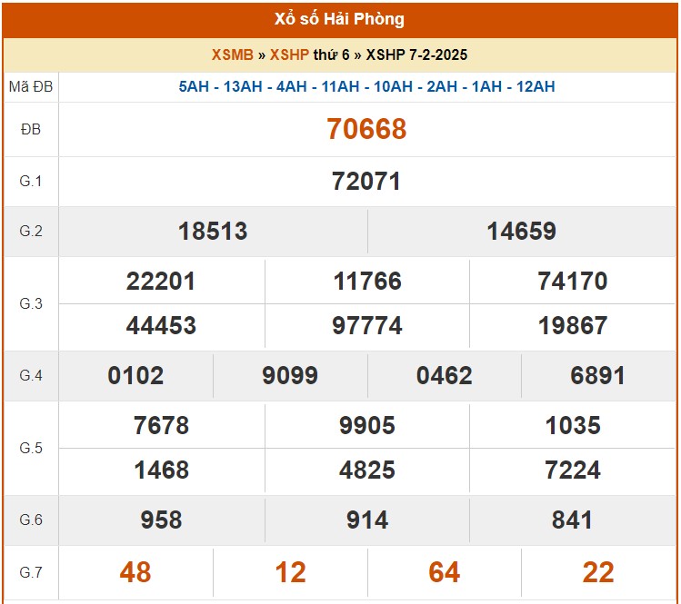Select G.4 number 6891
Viewport: 681px width, 604px height.
(x=597, y=376)
